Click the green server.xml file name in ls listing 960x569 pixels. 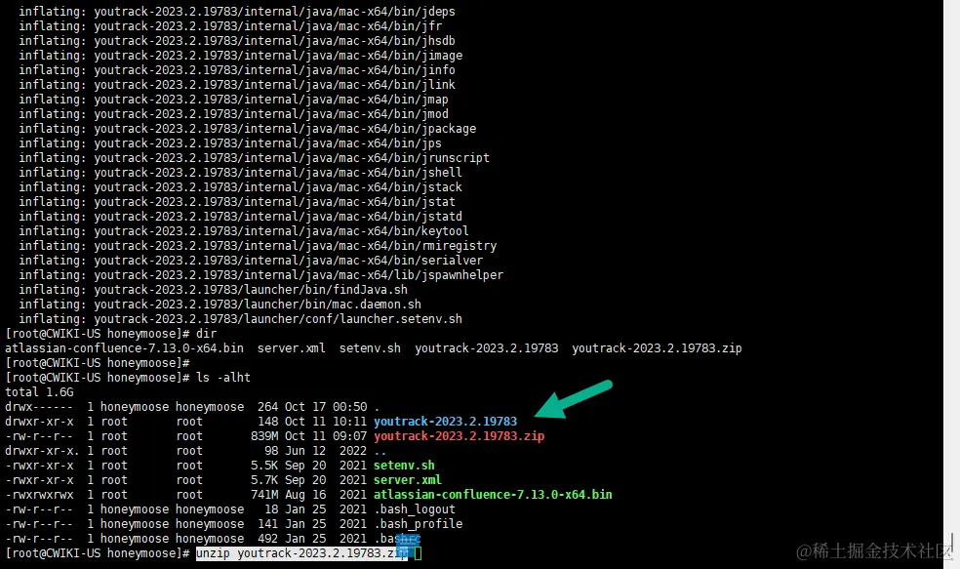click(x=408, y=480)
